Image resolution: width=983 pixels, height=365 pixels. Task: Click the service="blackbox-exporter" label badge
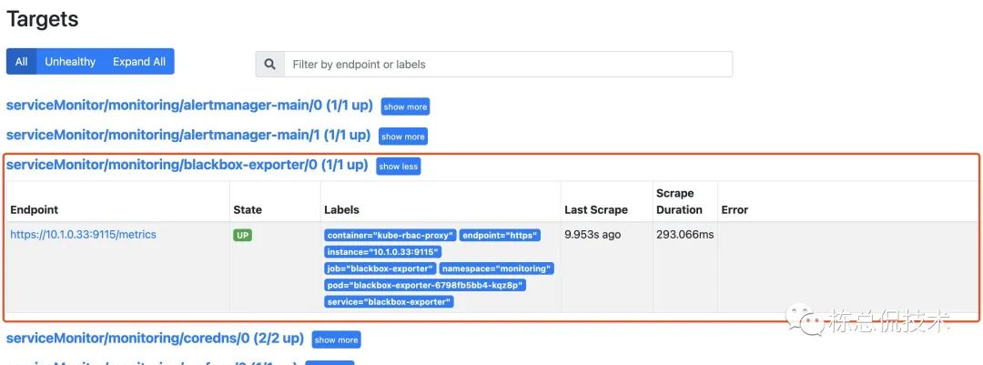tap(389, 301)
